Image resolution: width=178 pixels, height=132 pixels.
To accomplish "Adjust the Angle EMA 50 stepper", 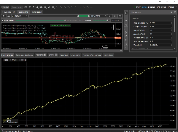I will 171,30.
